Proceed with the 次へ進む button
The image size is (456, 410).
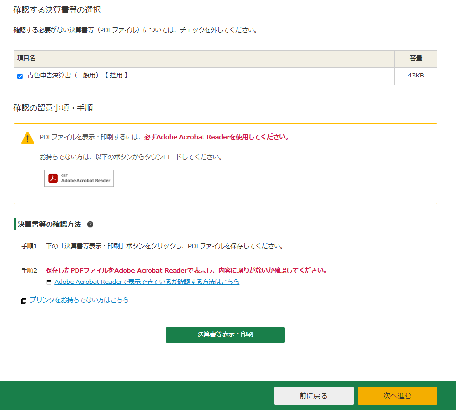point(397,396)
